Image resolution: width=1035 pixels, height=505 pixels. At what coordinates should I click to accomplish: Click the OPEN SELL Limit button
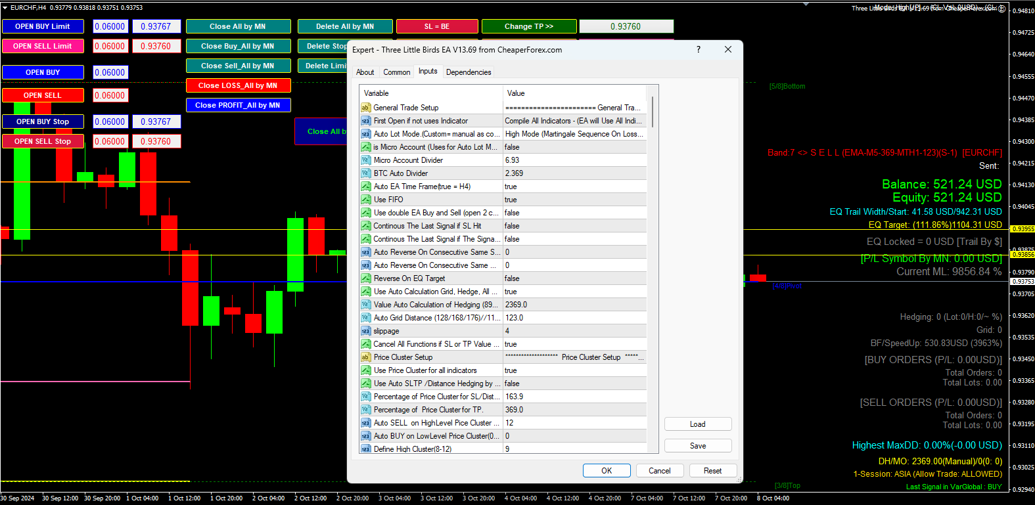point(43,46)
